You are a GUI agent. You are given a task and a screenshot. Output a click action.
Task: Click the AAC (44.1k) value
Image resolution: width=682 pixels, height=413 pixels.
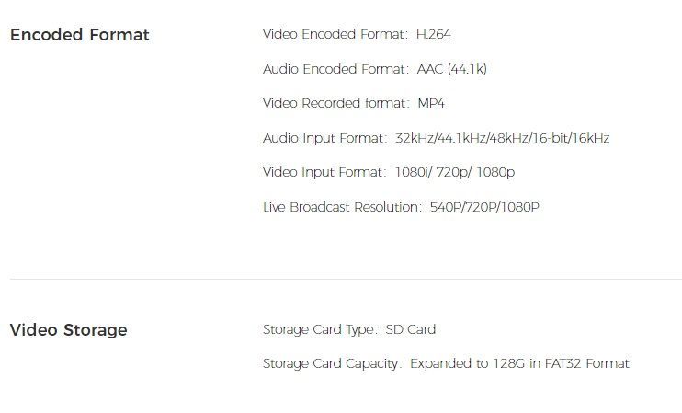point(451,69)
